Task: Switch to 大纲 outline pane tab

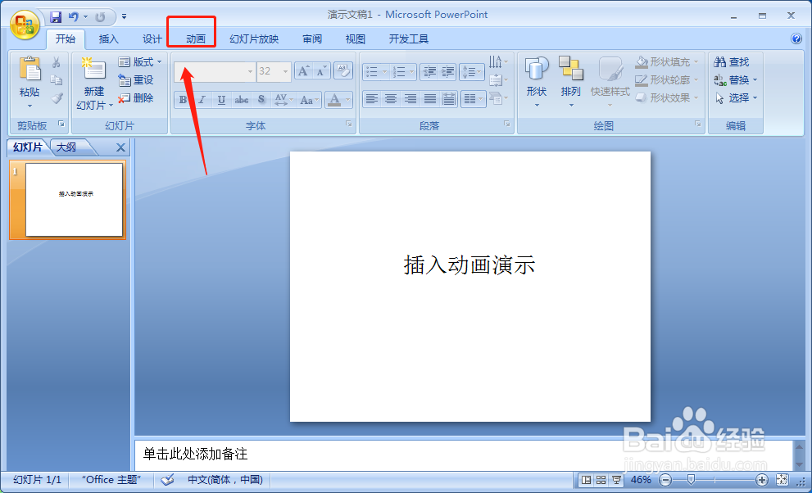Action: 66,147
